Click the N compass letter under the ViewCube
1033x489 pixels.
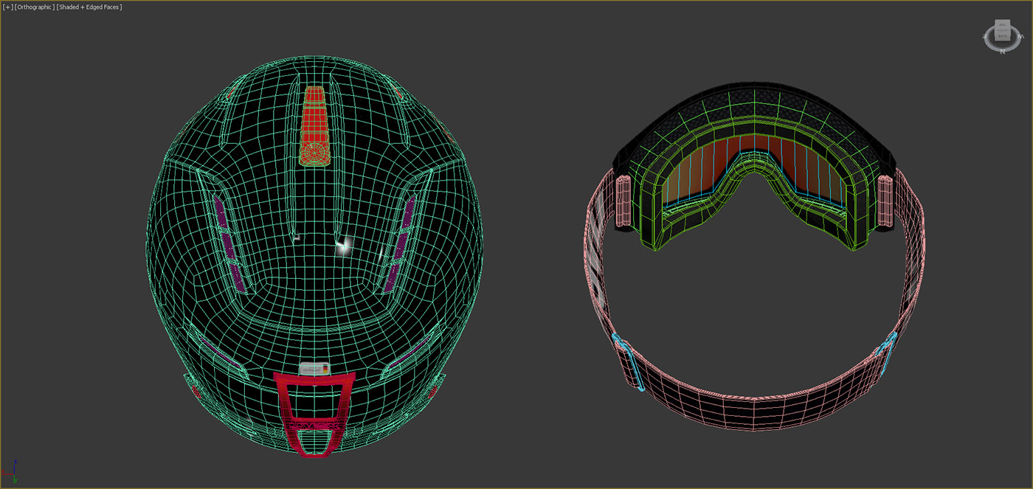coord(1003,51)
